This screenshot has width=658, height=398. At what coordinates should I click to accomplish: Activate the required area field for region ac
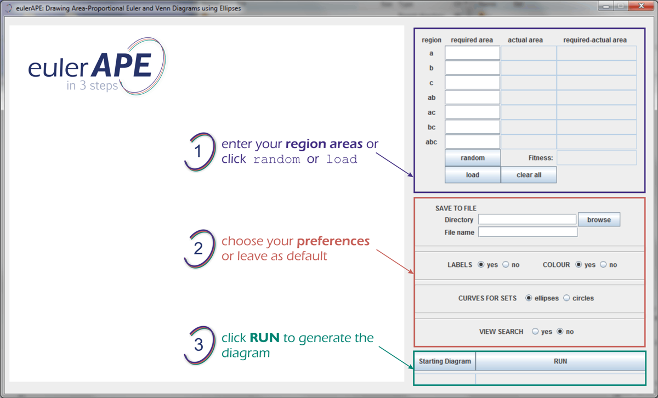pos(473,112)
